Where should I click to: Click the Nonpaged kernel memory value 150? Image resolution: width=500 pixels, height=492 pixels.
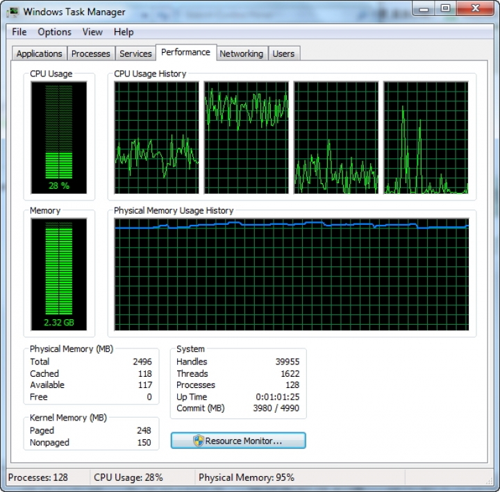point(144,442)
